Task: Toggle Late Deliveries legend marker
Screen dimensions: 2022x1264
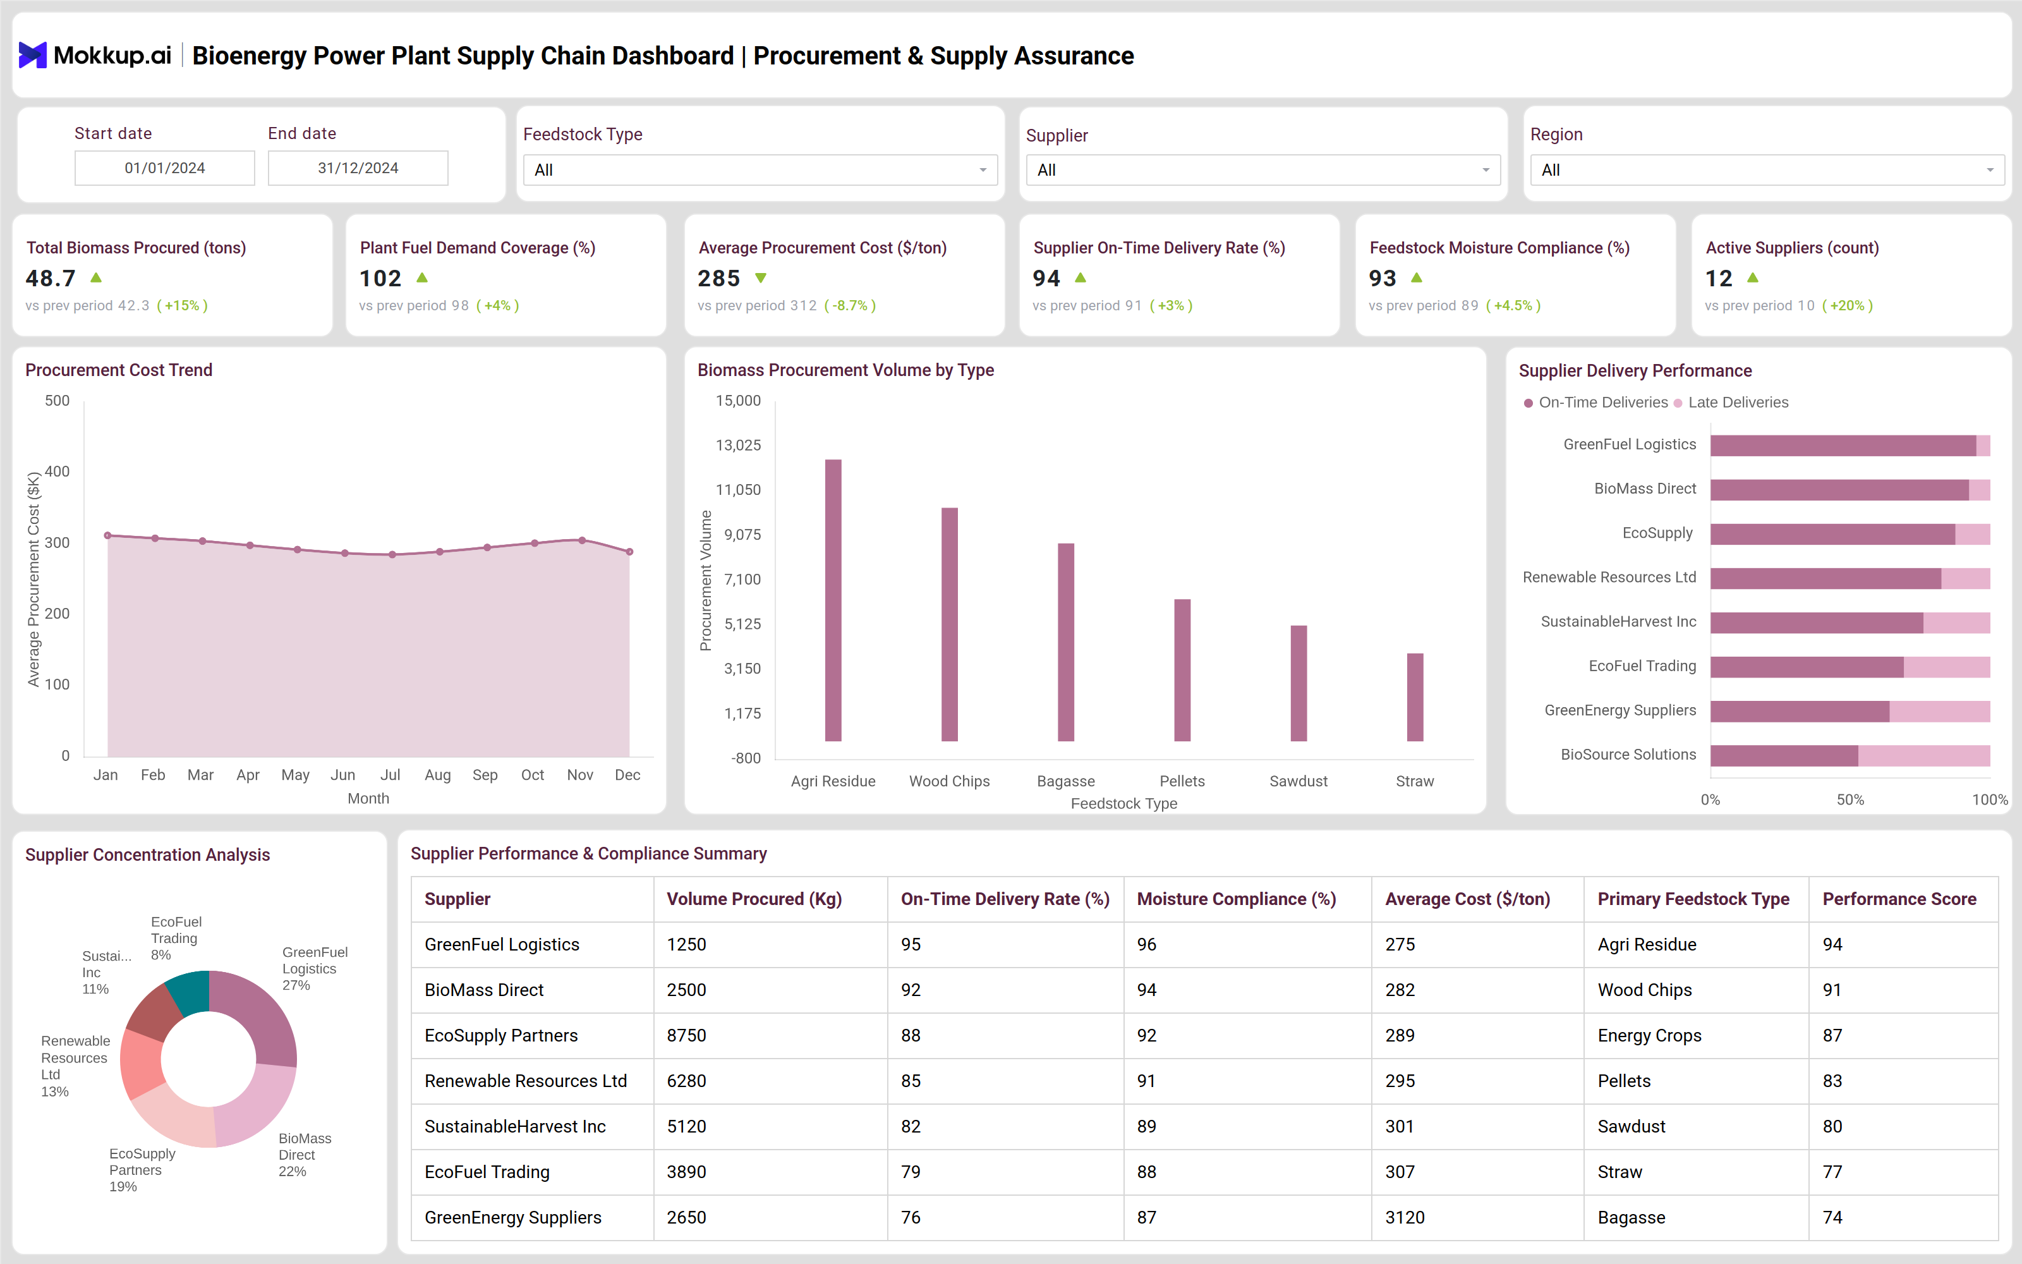Action: click(x=1678, y=403)
